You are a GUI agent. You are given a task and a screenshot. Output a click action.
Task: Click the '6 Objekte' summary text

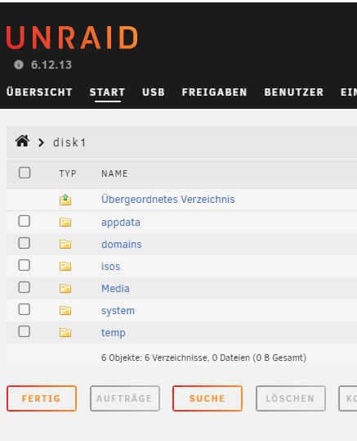(203, 358)
